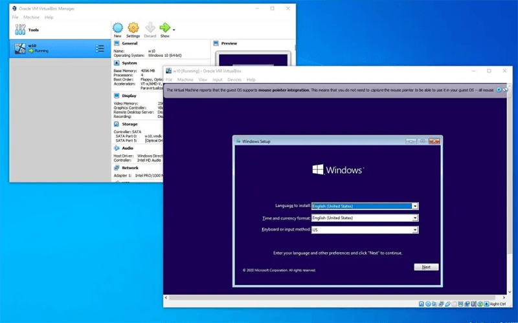Open Devices menu in w10 VM window

coord(234,79)
